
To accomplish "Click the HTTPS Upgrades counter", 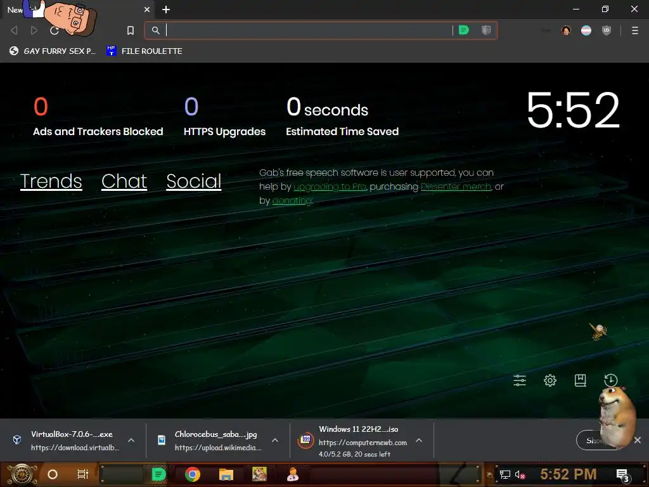I will tap(225, 116).
